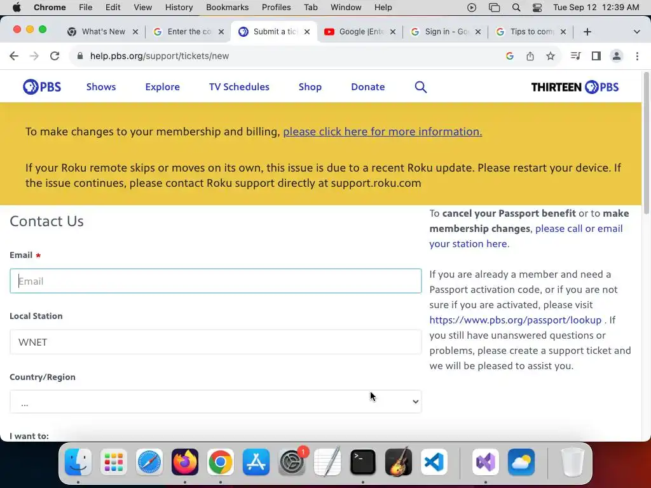
Task: Open the Shows navigation link
Action: [x=101, y=86]
